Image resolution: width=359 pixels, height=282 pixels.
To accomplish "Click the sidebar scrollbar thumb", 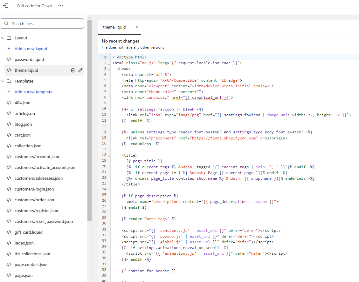I will (89, 120).
